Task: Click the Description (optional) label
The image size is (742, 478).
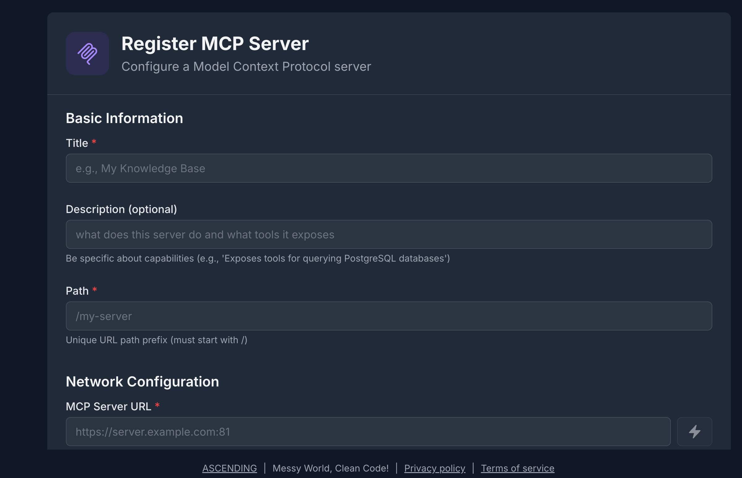Action: [x=121, y=209]
